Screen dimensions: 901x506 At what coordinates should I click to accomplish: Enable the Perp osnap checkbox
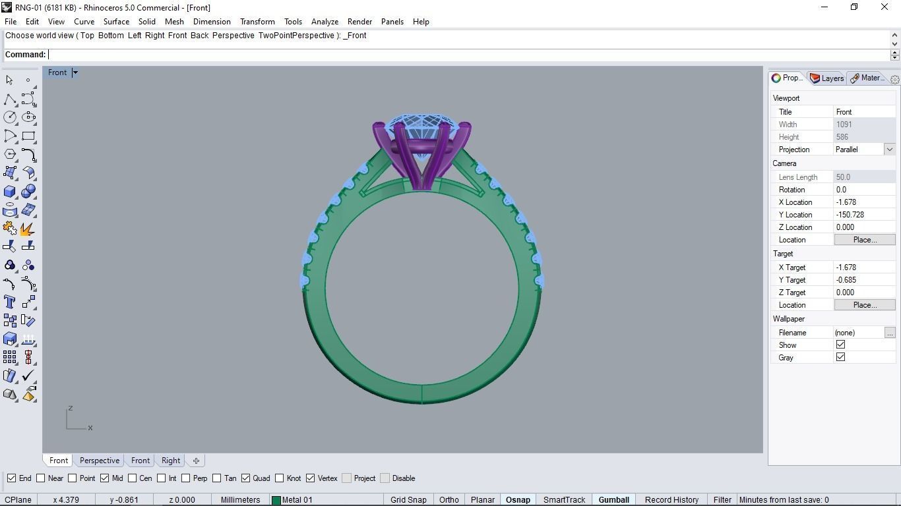point(186,478)
